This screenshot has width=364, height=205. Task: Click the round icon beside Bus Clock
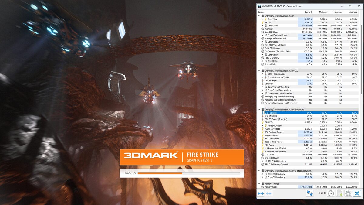click(263, 29)
